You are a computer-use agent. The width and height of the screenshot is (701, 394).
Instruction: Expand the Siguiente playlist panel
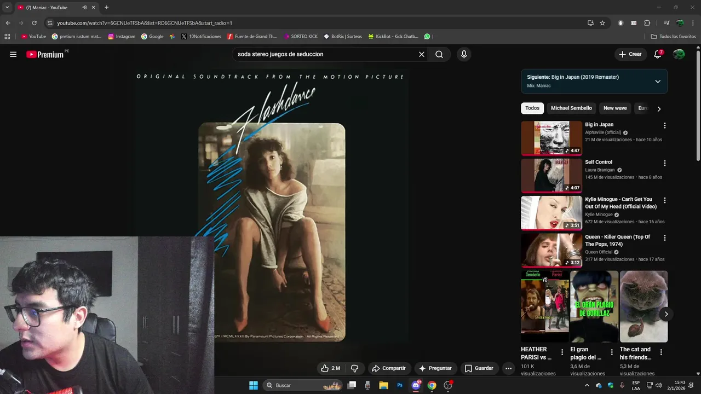tap(658, 81)
